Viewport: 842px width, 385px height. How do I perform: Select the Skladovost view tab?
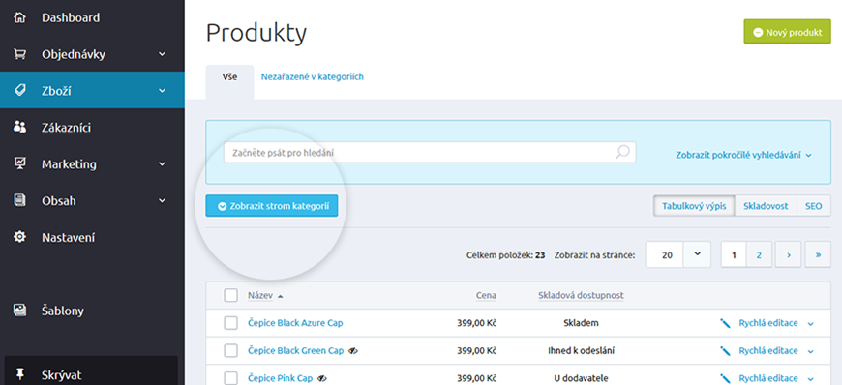coord(766,206)
